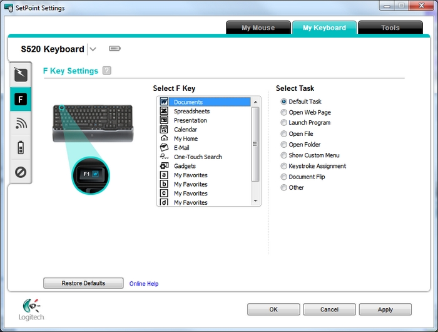
Task: Click the Gadgets gear icon
Action: click(x=164, y=166)
